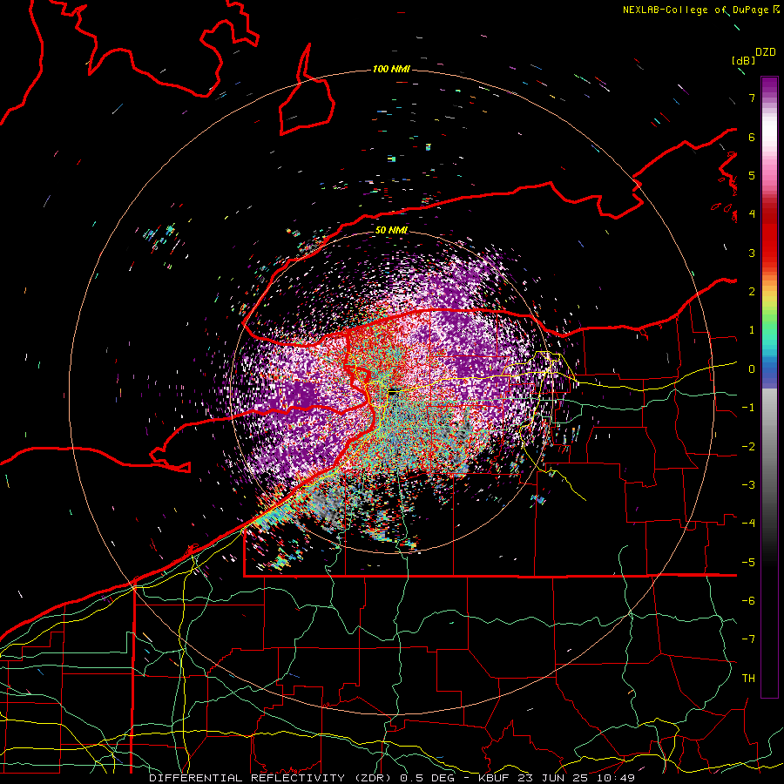Image resolution: width=784 pixels, height=784 pixels.
Task: Click the 50 NMI range ring label
Action: click(x=391, y=230)
